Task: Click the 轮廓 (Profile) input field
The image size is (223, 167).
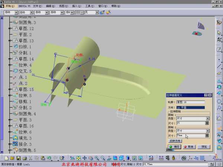Action: [191, 102]
